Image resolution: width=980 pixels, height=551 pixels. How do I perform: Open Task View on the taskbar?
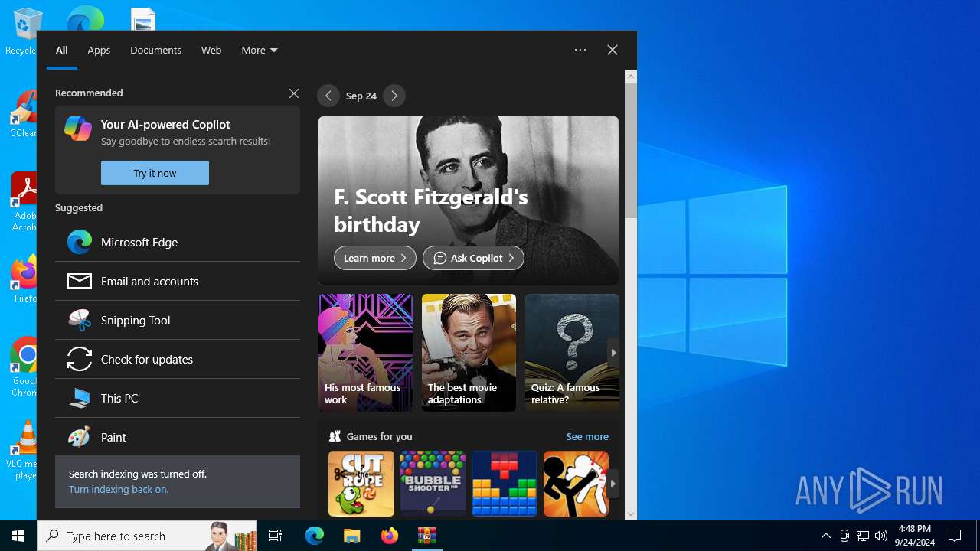[x=276, y=536]
